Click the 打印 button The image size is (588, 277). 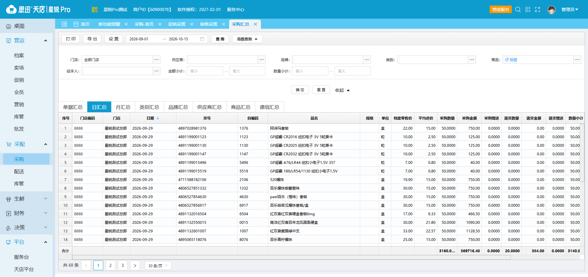71,39
